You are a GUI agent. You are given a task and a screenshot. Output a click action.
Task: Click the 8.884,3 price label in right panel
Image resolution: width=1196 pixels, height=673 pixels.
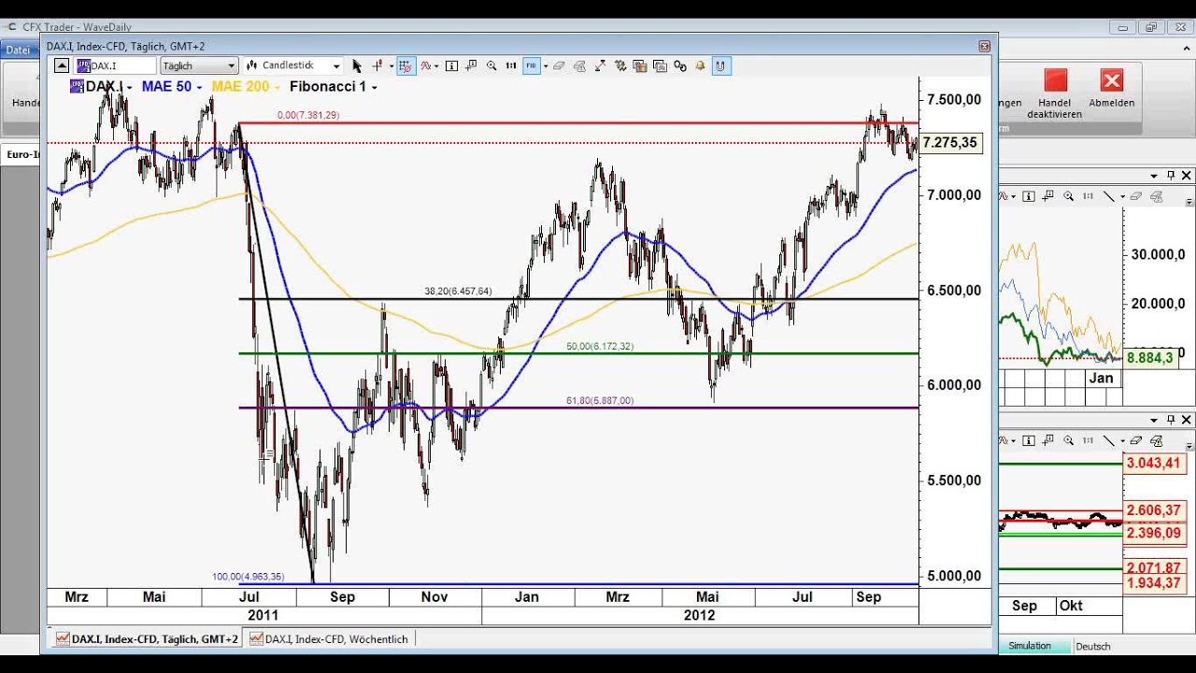click(1150, 358)
